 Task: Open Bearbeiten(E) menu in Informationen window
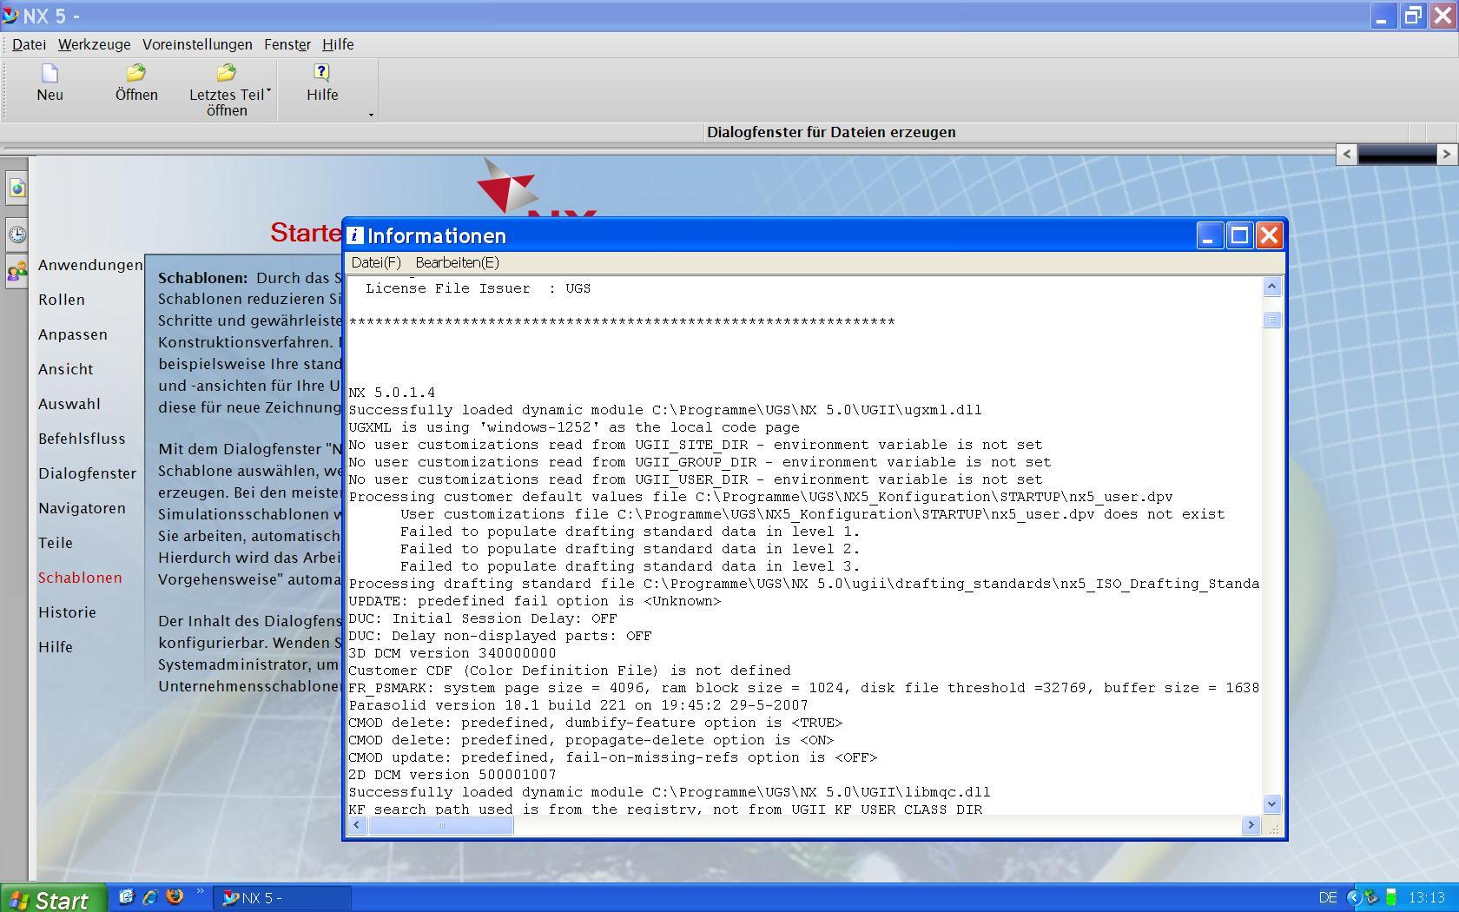(457, 262)
